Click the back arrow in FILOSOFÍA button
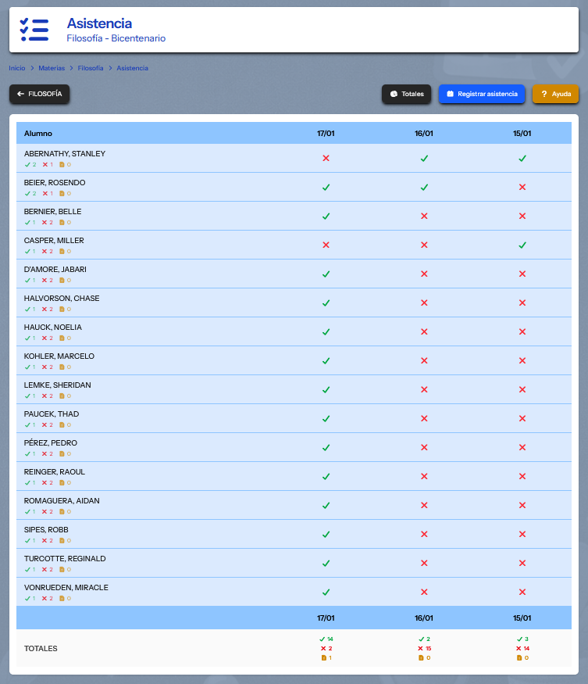588x684 pixels. [20, 94]
